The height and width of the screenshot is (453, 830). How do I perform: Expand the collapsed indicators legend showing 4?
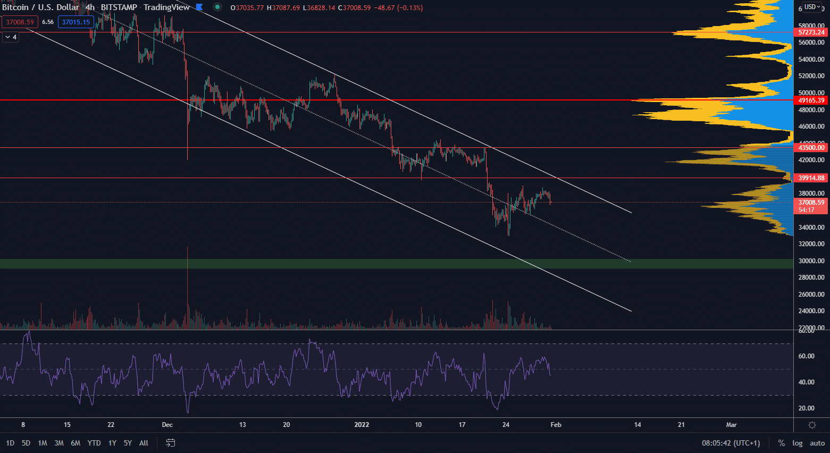pyautogui.click(x=10, y=37)
